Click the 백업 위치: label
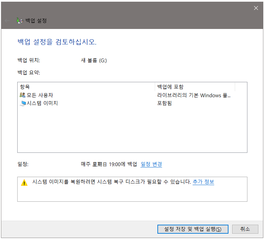The height and width of the screenshot is (239, 265). (x=29, y=60)
